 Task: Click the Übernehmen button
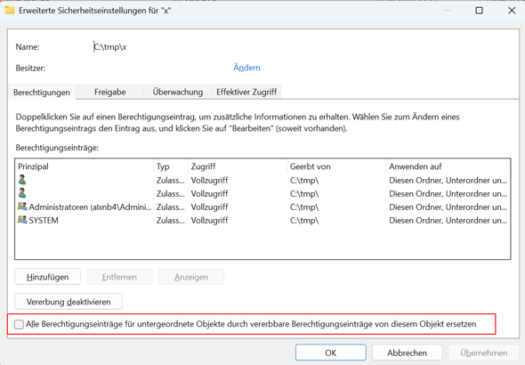(x=484, y=353)
